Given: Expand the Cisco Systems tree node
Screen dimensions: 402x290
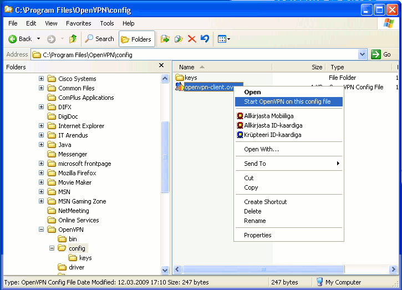Looking at the screenshot, I should point(41,79).
